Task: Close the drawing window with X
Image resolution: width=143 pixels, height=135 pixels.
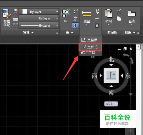Action: coord(131,49)
